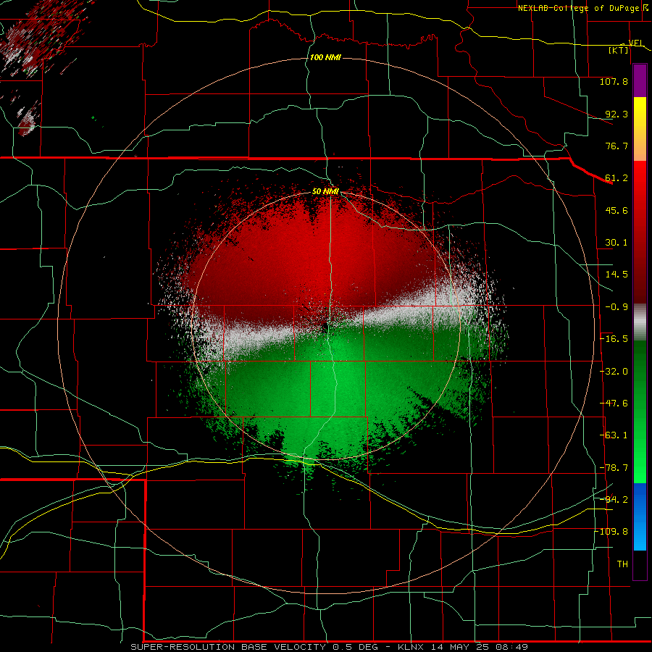Click the -16.5 value on velocity scale

point(614,339)
